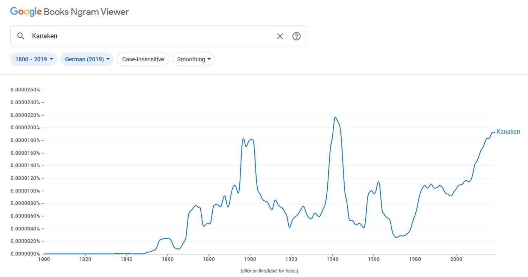Click the 1860 x-axis year label

[168, 259]
